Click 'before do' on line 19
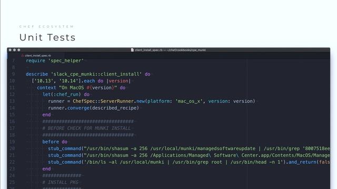The height and width of the screenshot is (189, 337). click(x=55, y=142)
